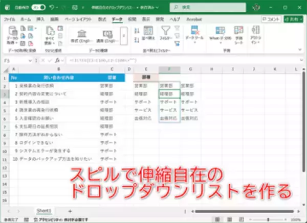
Task: Switch to the Home (ホーム) tab
Action: [x=26, y=19]
